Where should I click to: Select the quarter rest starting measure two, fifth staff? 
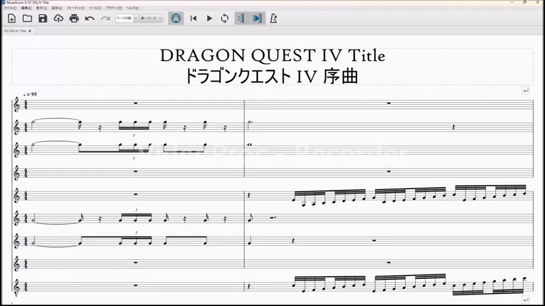pos(249,195)
